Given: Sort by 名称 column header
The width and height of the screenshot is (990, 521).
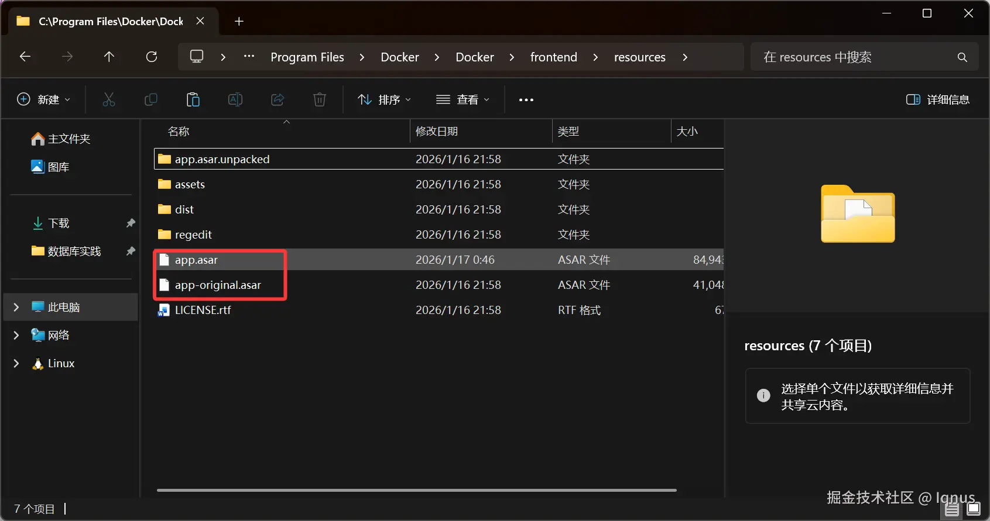Looking at the screenshot, I should click(179, 132).
